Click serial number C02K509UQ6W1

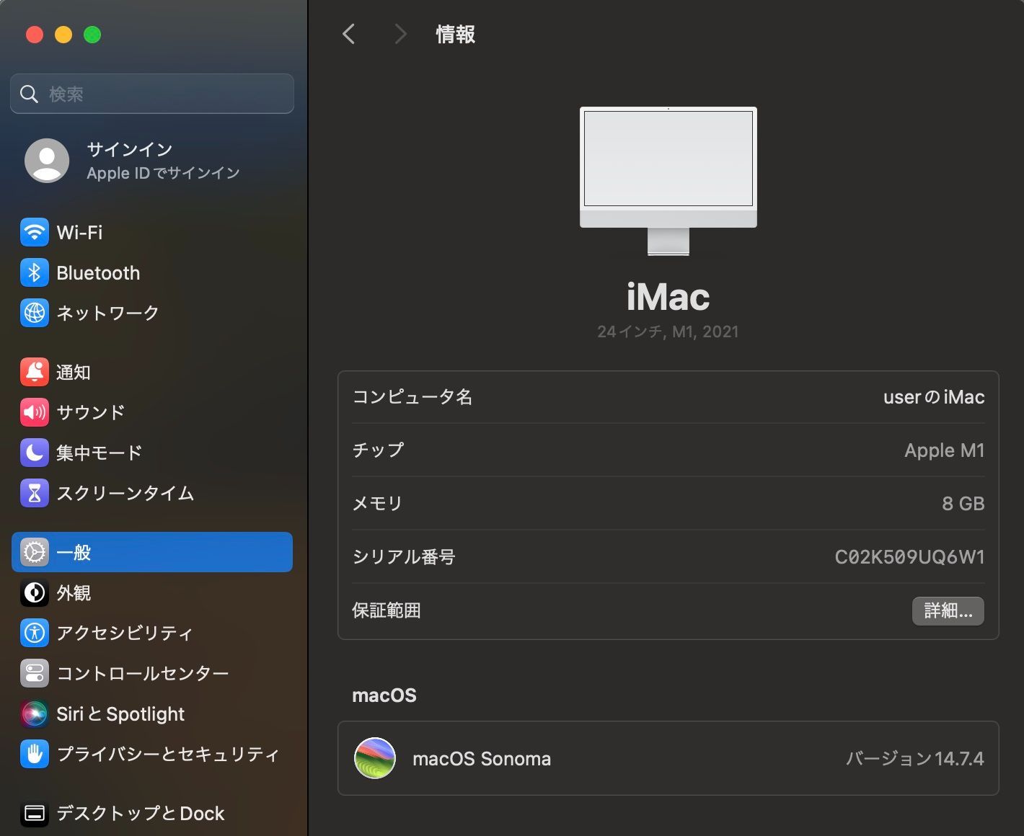pyautogui.click(x=909, y=557)
